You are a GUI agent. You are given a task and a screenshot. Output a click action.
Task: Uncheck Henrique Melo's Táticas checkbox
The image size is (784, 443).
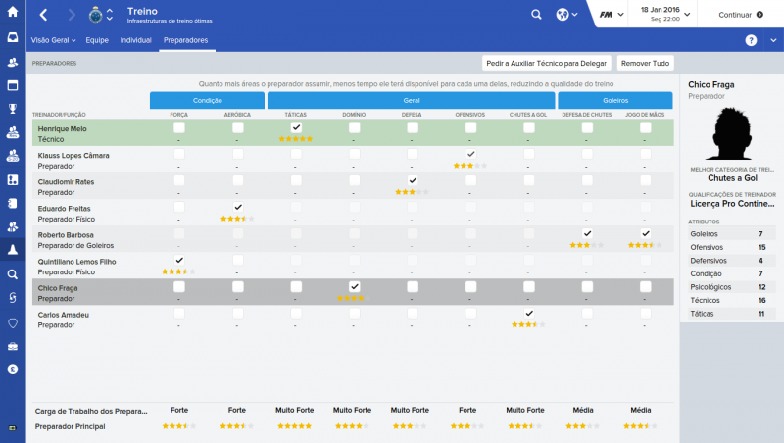(x=296, y=127)
